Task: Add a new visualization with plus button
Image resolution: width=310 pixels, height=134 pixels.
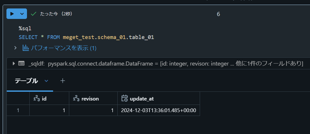Action: point(62,81)
